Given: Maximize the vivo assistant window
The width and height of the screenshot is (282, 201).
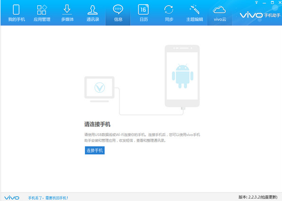Looking at the screenshot, I should pos(272,2).
